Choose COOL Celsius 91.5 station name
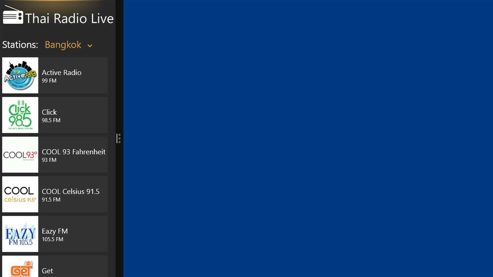 pos(71,191)
